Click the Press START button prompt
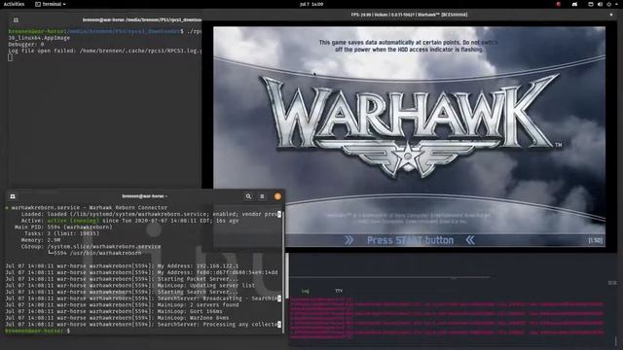Image resolution: width=623 pixels, height=350 pixels. pos(410,240)
